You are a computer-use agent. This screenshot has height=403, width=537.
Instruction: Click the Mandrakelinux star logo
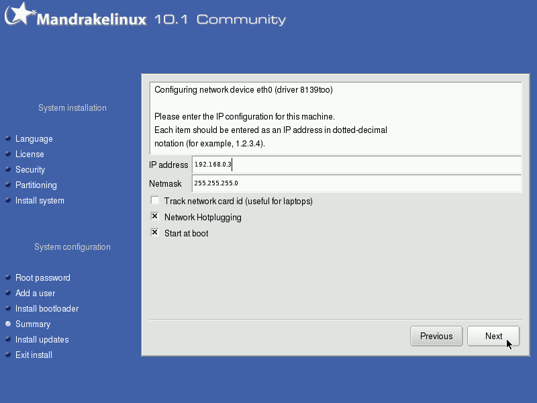(x=20, y=13)
